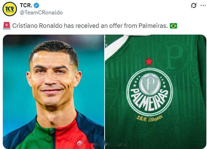Screen dimensions: 207x149
Task: Click the white collar trim of the jersey
Action: [116, 46]
